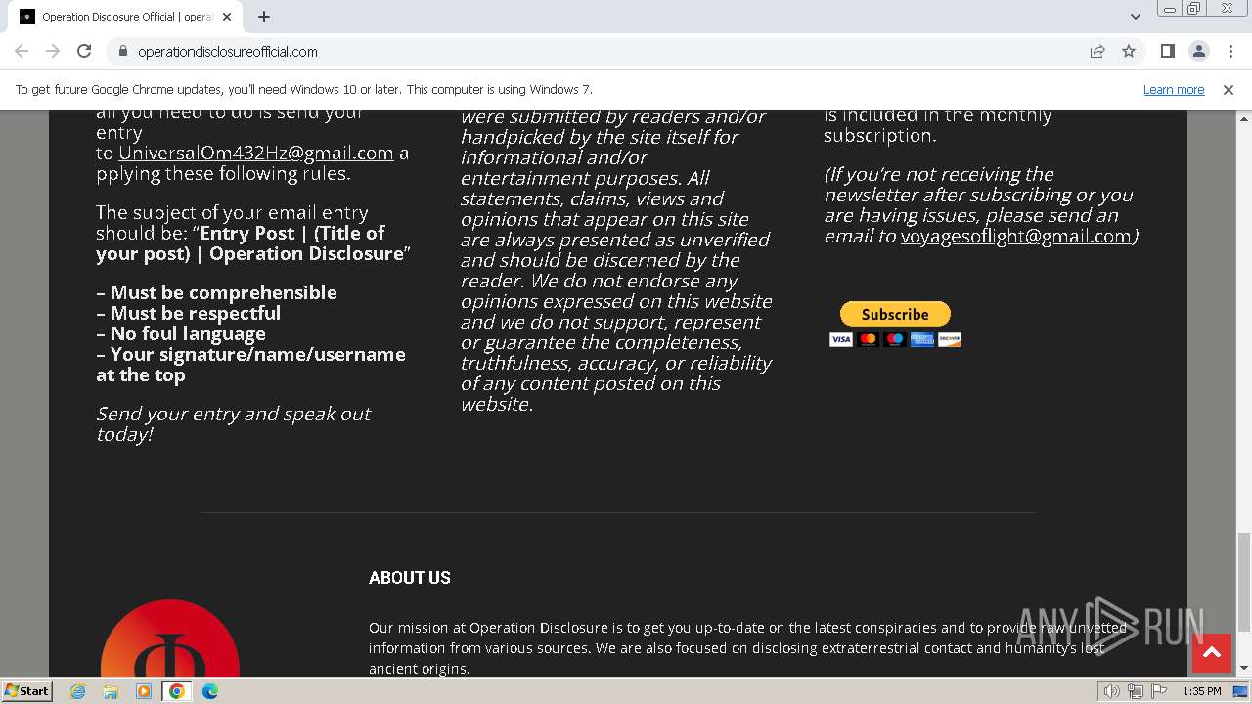The image size is (1252, 704).
Task: Click the Learn more link in the update bar
Action: click(1174, 89)
